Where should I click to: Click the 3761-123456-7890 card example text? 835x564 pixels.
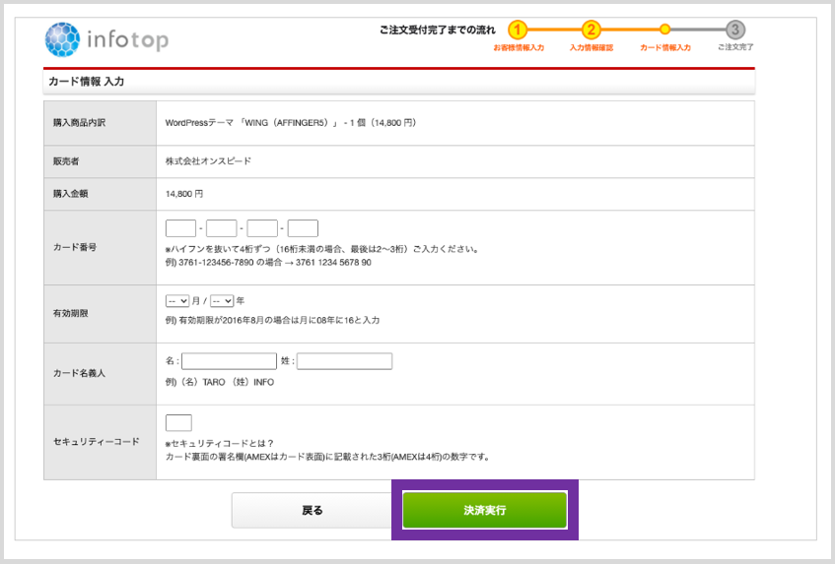pos(268,263)
